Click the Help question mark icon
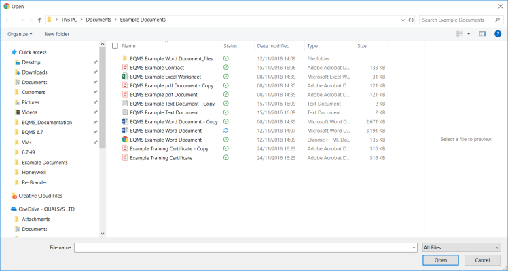 click(x=498, y=34)
